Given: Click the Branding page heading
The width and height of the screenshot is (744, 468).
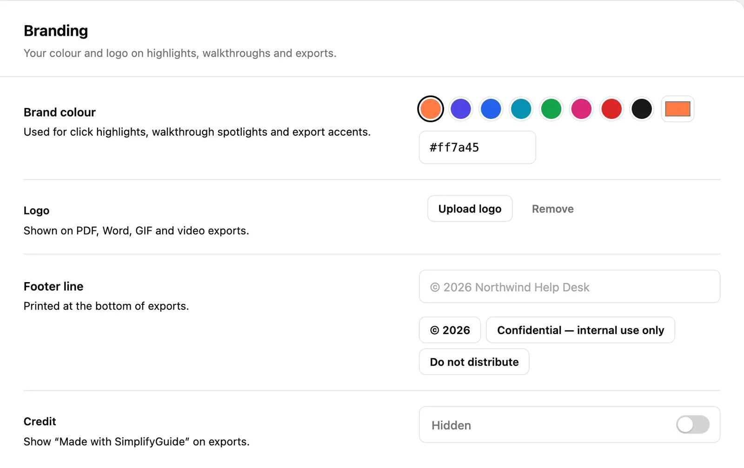Looking at the screenshot, I should coord(56,31).
